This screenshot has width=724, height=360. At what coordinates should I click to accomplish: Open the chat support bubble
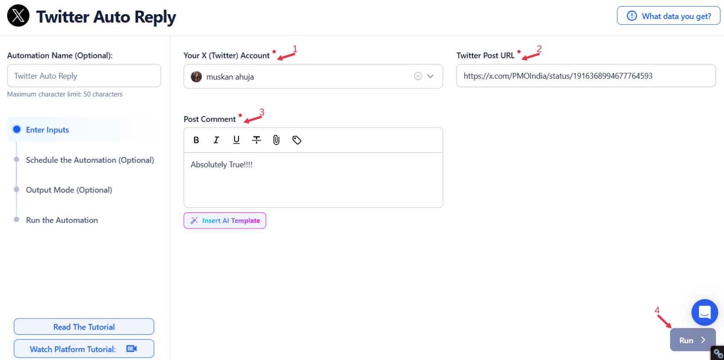(704, 312)
